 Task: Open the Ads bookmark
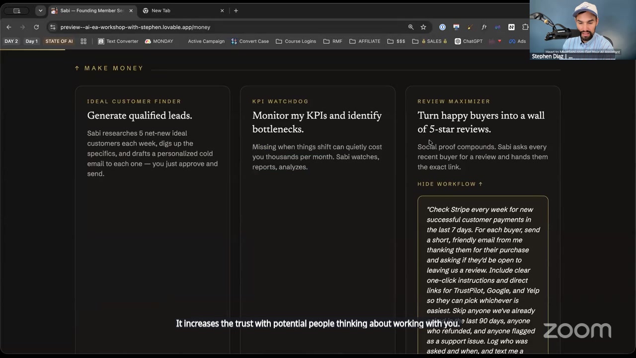coord(517,41)
